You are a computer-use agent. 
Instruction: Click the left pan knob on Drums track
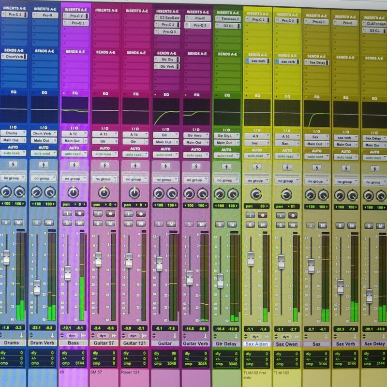6,192
